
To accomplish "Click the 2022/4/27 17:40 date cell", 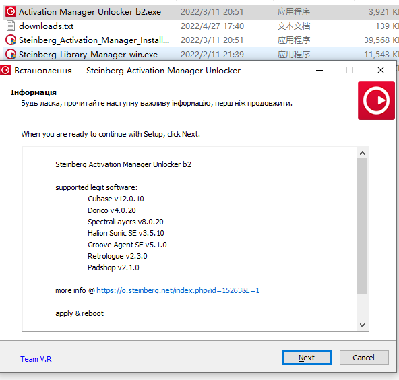I will tap(212, 26).
